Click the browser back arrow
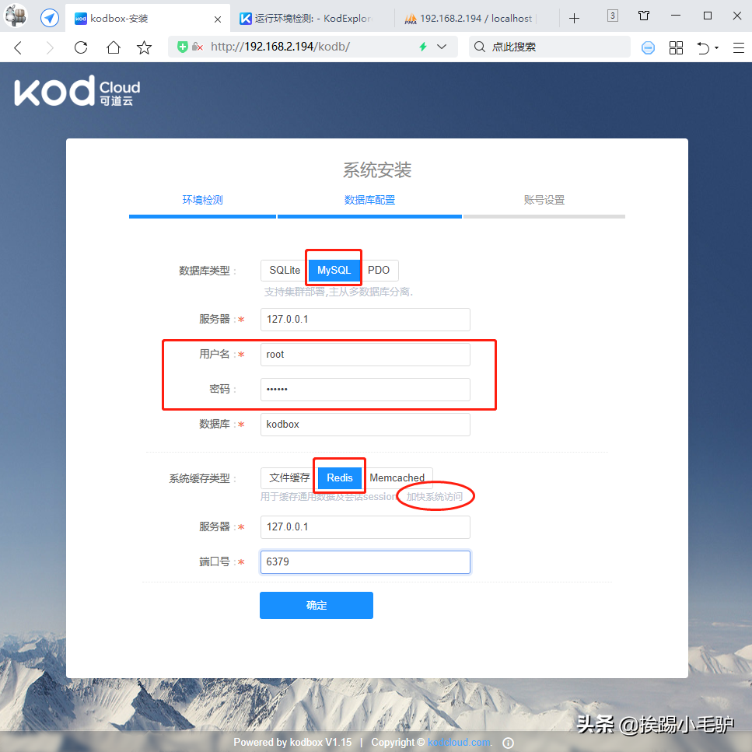Image resolution: width=752 pixels, height=752 pixels. tap(18, 47)
